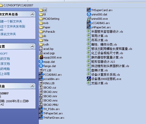
Task: Click the publish folder to Web link
Action: coord(12,28)
